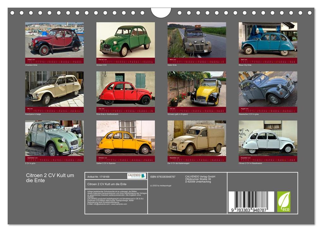
Task: Click the "Safari Ente" caption
Action: point(172,65)
